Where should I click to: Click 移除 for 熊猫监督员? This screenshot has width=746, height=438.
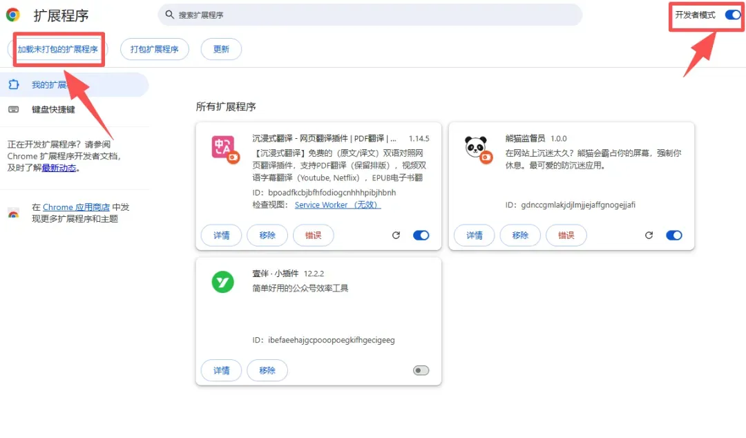(521, 235)
